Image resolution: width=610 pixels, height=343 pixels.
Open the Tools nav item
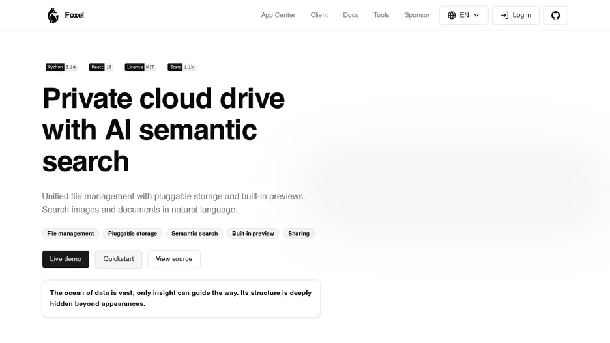coord(381,15)
